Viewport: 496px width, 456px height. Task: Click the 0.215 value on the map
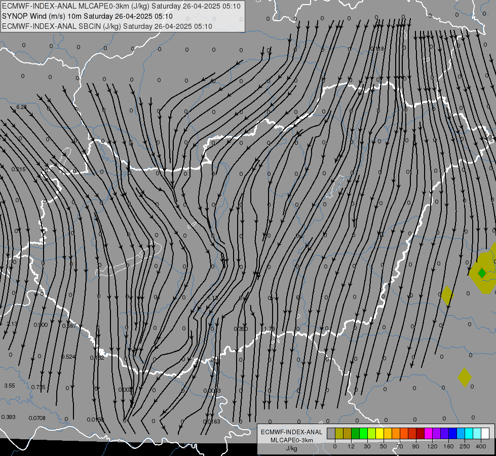[18, 169]
